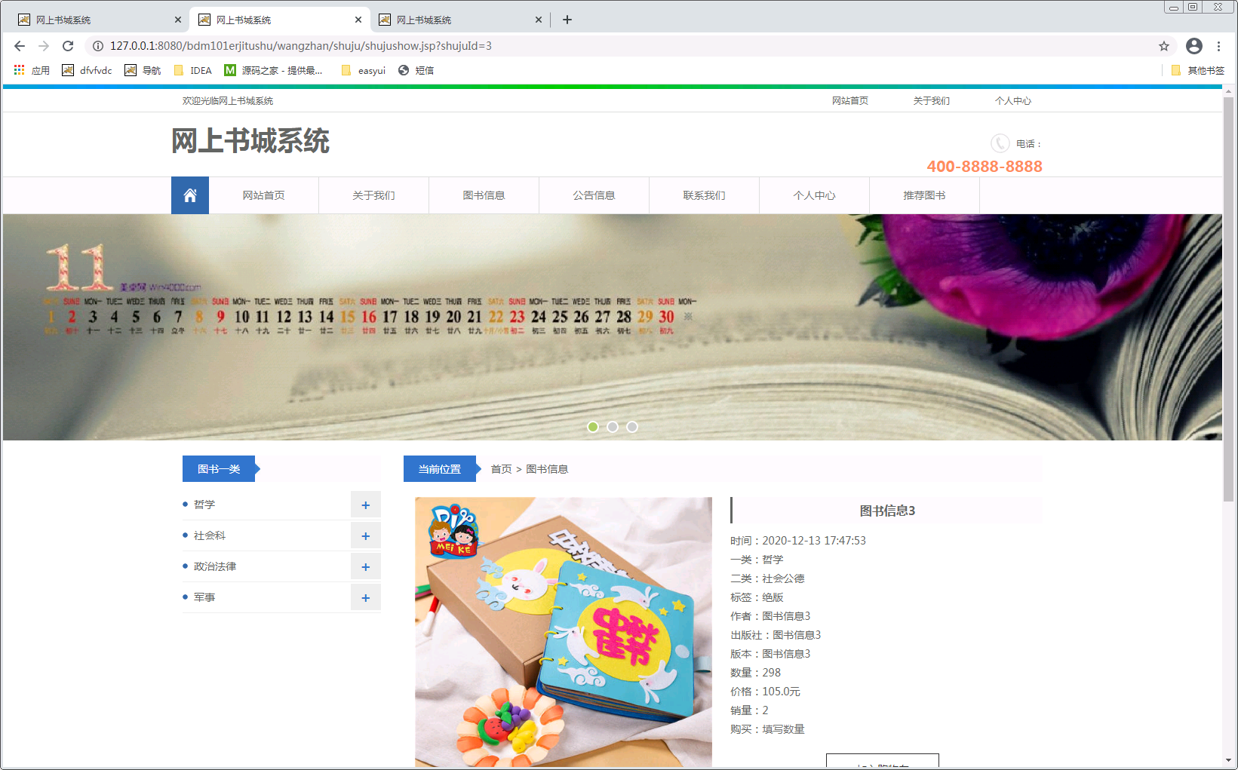Viewport: 1238px width, 770px height.
Task: Open the IDEA bookmark folder
Action: (x=193, y=70)
